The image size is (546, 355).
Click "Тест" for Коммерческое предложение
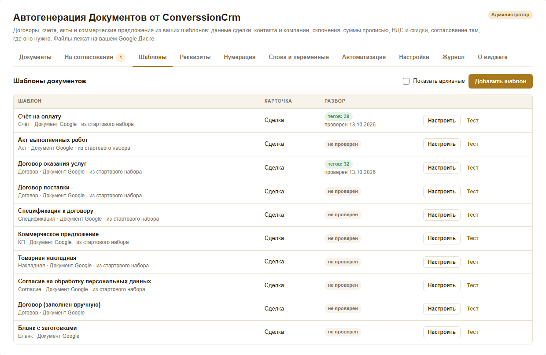(x=472, y=238)
